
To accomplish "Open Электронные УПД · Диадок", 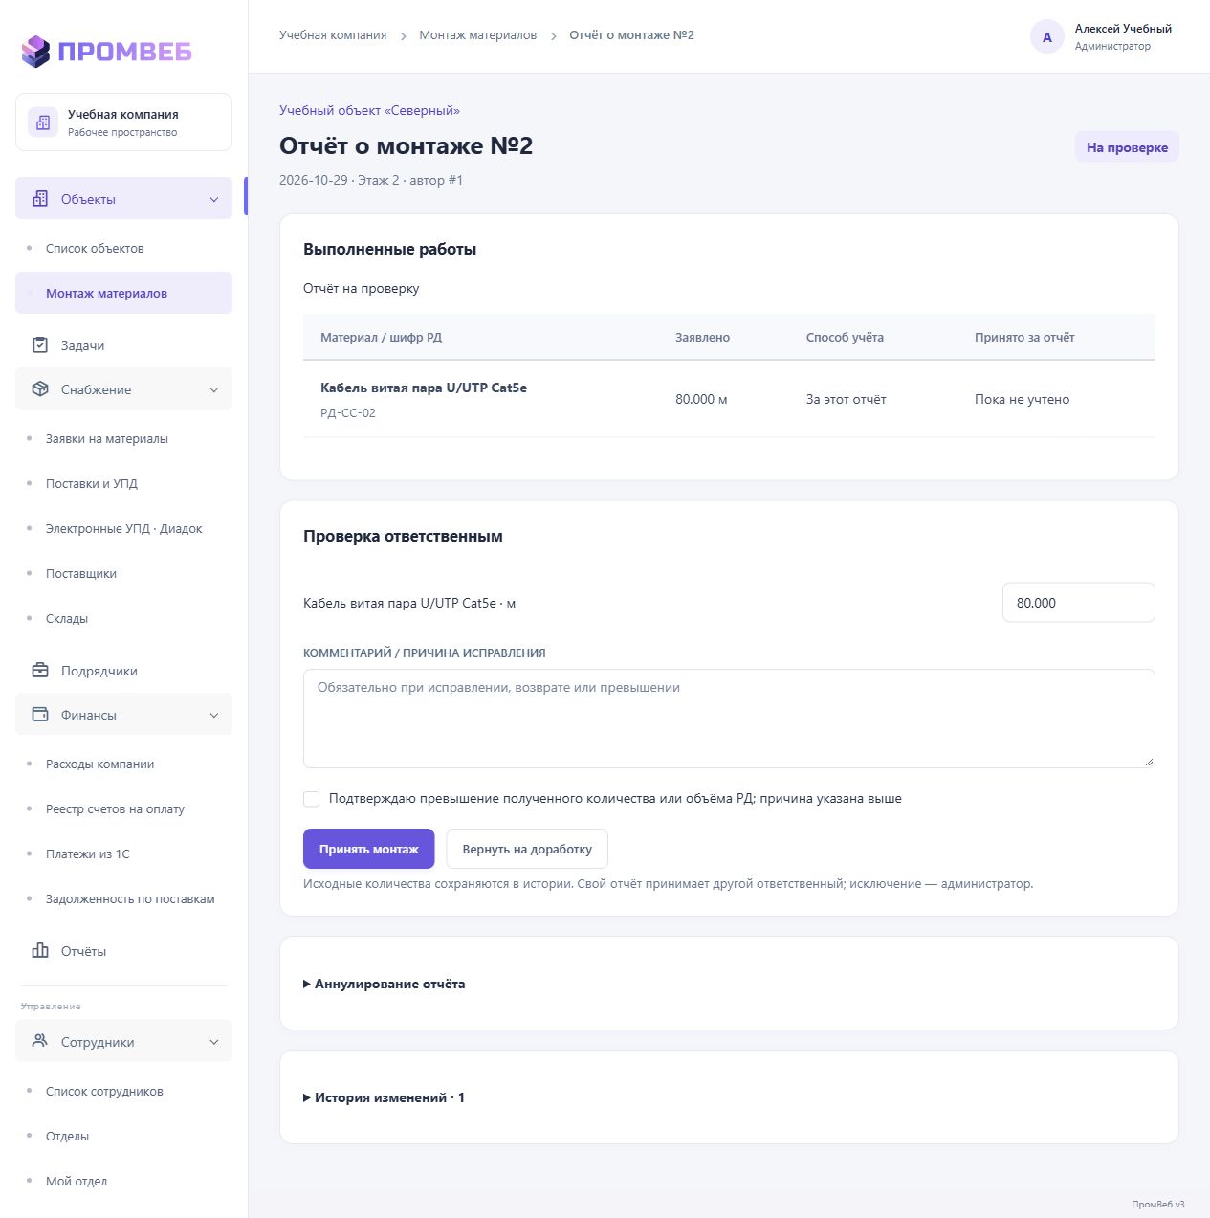I will click(x=124, y=528).
